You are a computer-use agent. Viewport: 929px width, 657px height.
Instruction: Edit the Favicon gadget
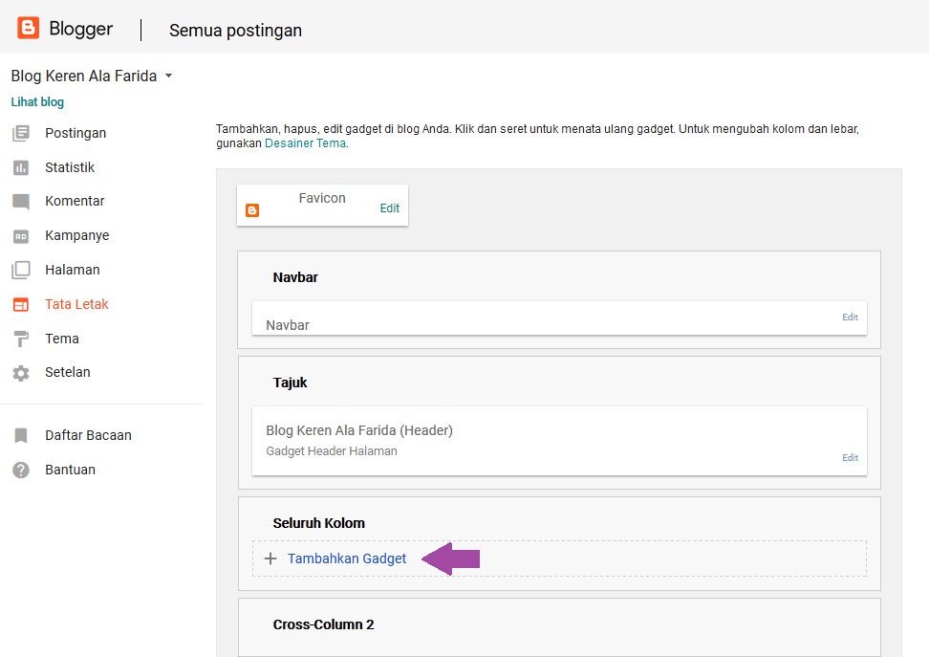389,208
